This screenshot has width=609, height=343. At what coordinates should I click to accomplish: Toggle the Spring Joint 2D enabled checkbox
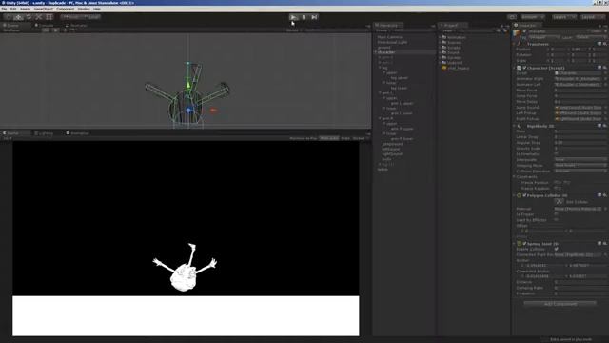coord(524,244)
